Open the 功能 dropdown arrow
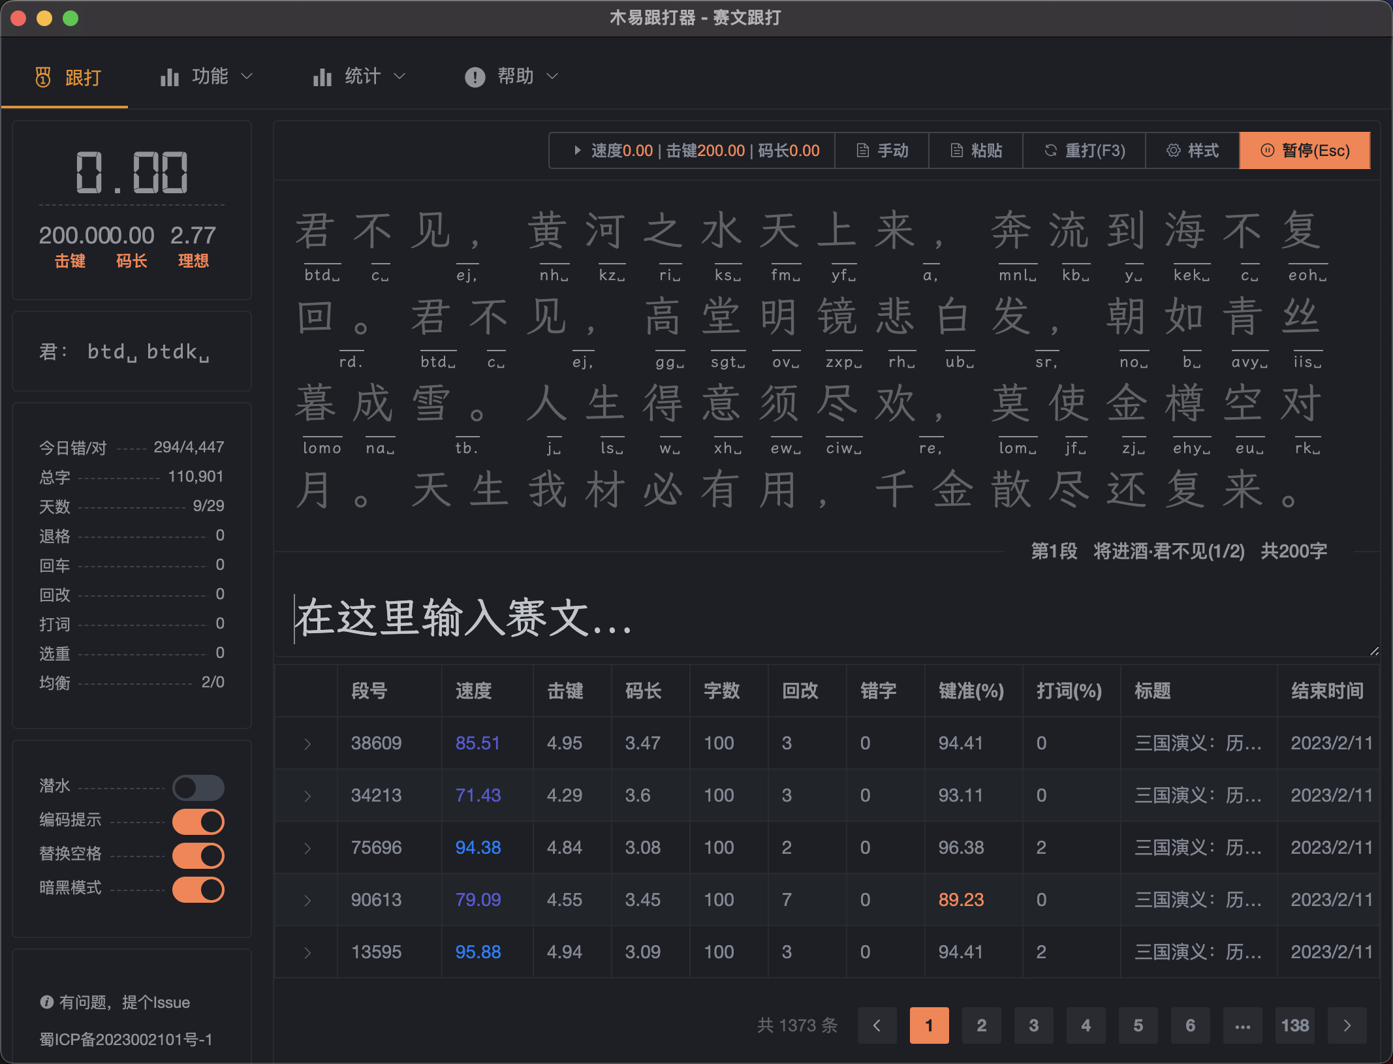The width and height of the screenshot is (1393, 1064). [247, 76]
